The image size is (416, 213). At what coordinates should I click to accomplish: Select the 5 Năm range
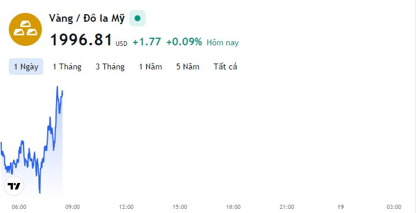[188, 66]
